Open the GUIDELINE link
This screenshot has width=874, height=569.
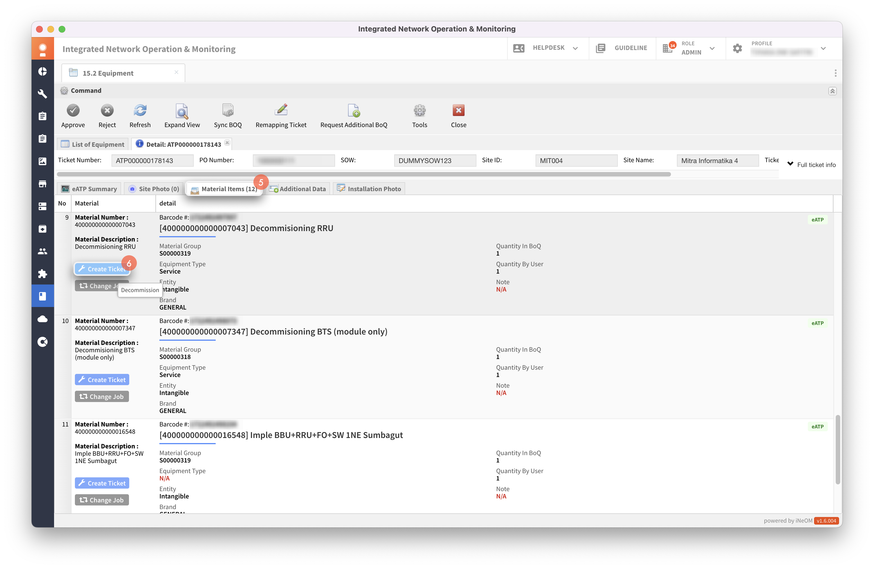(622, 48)
